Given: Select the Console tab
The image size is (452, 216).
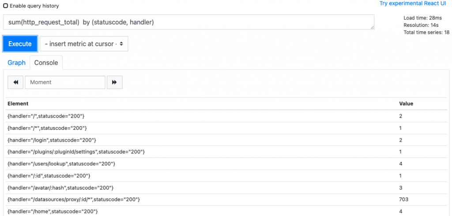Looking at the screenshot, I should click(x=46, y=62).
